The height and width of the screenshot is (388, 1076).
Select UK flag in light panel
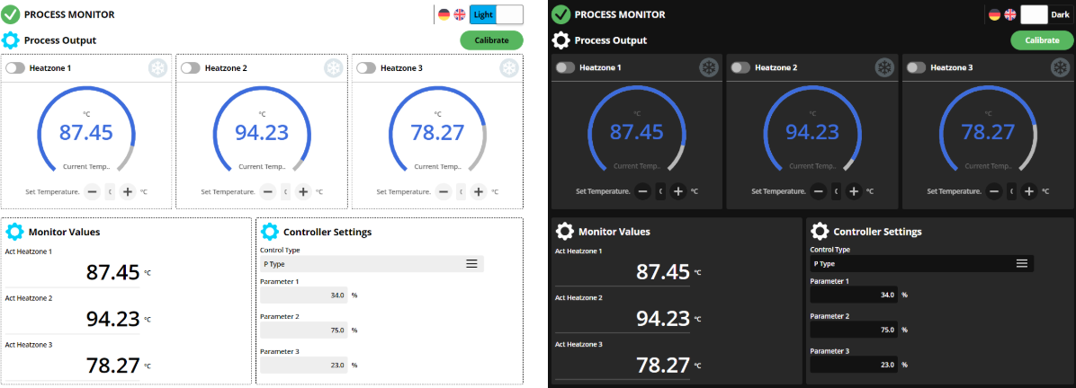tap(460, 14)
